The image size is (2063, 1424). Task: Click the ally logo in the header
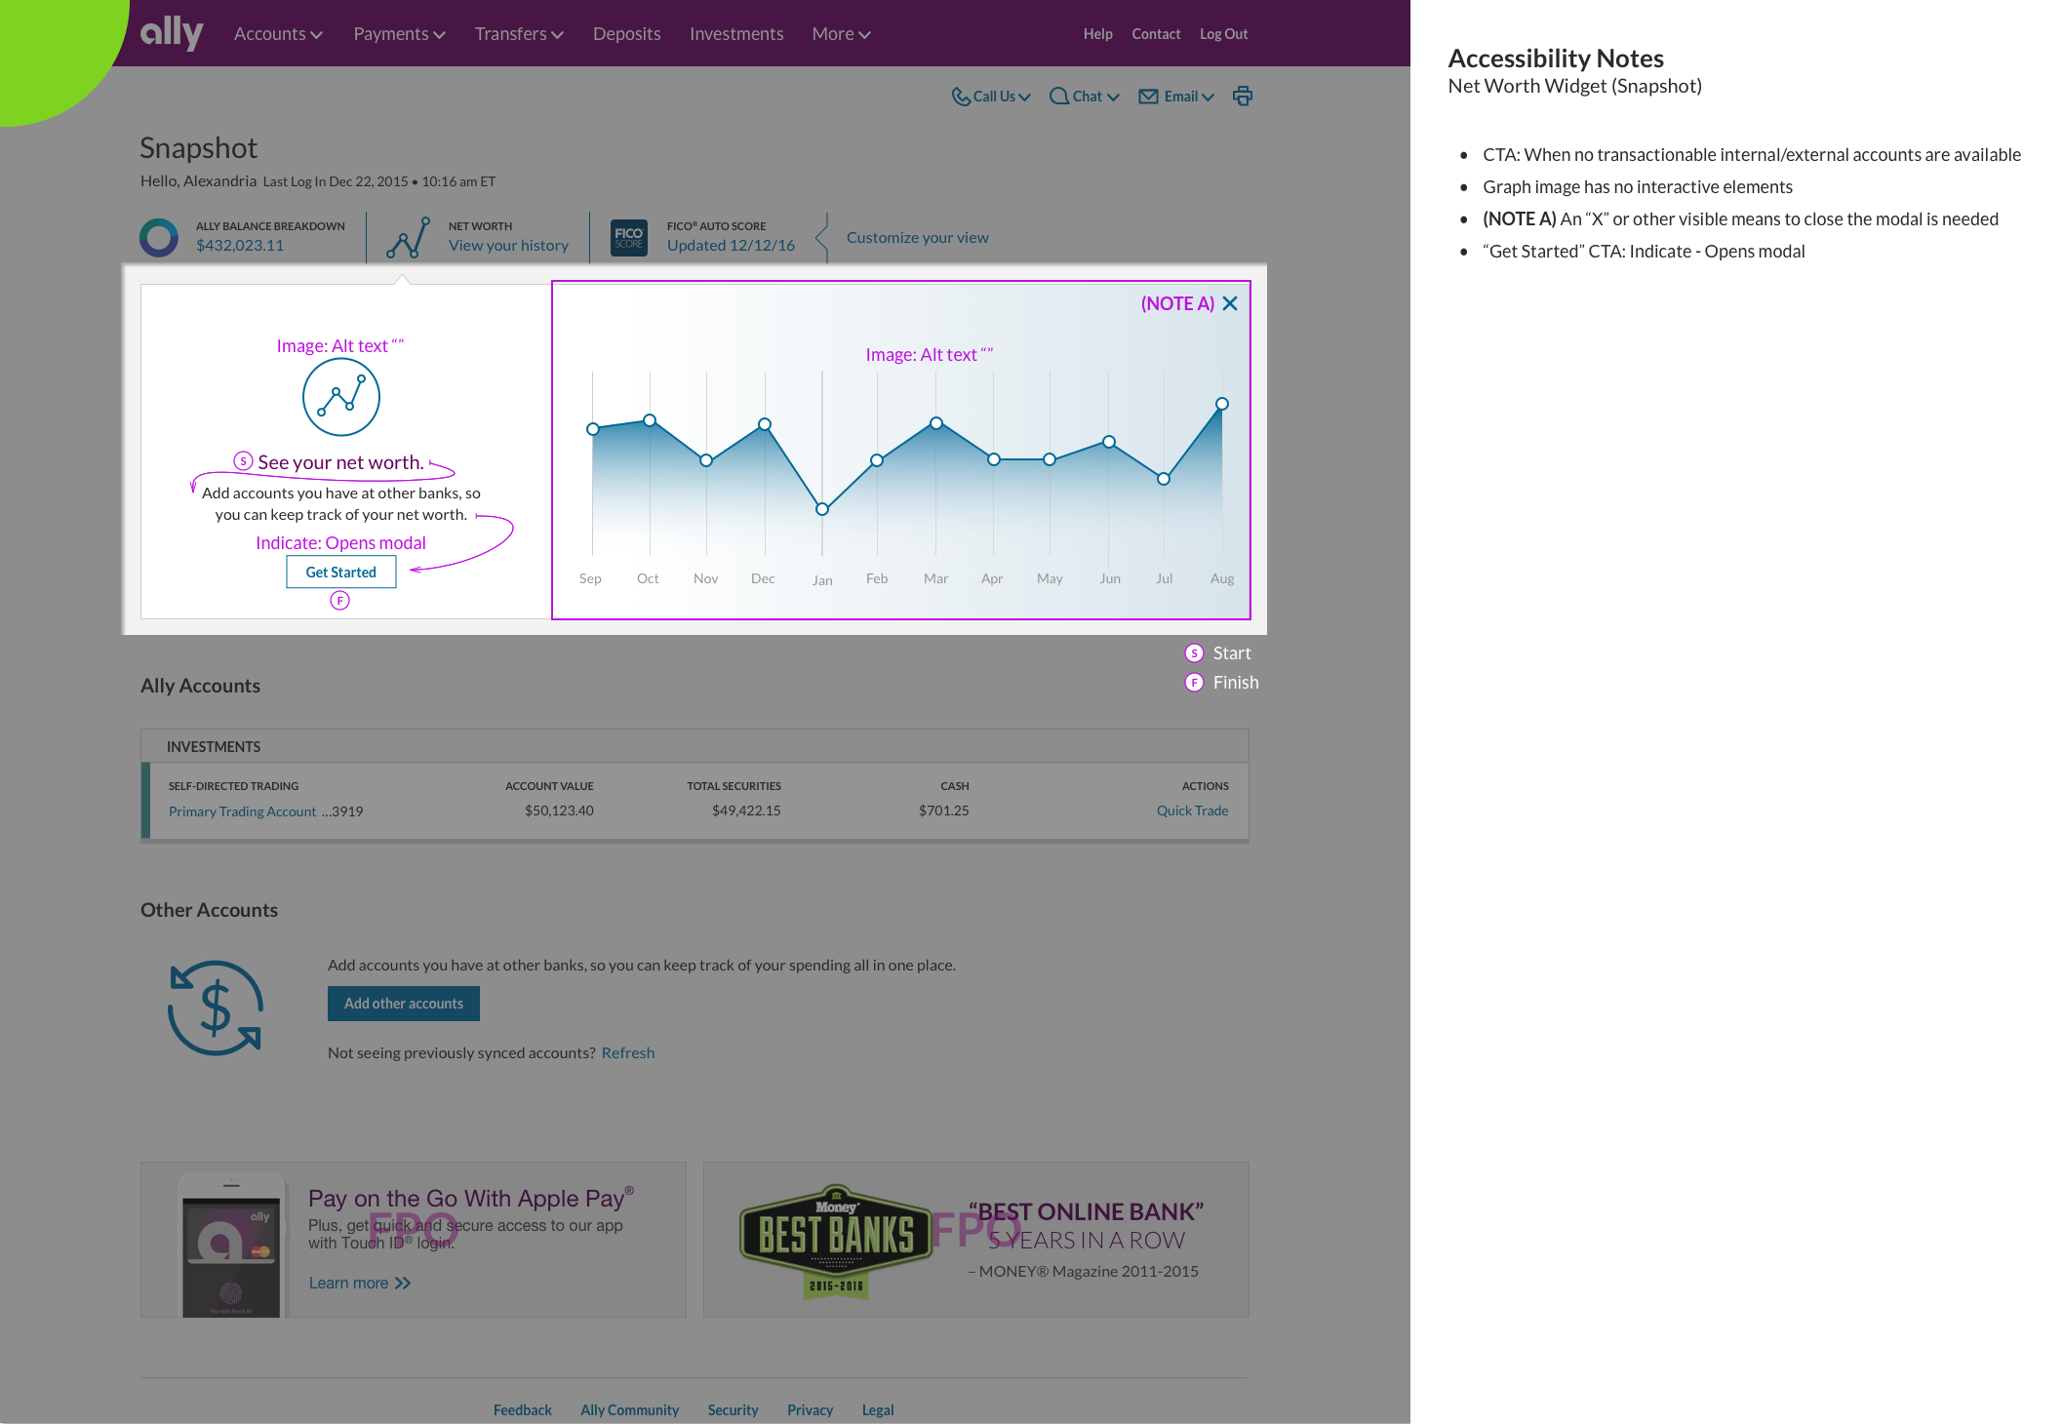(170, 32)
